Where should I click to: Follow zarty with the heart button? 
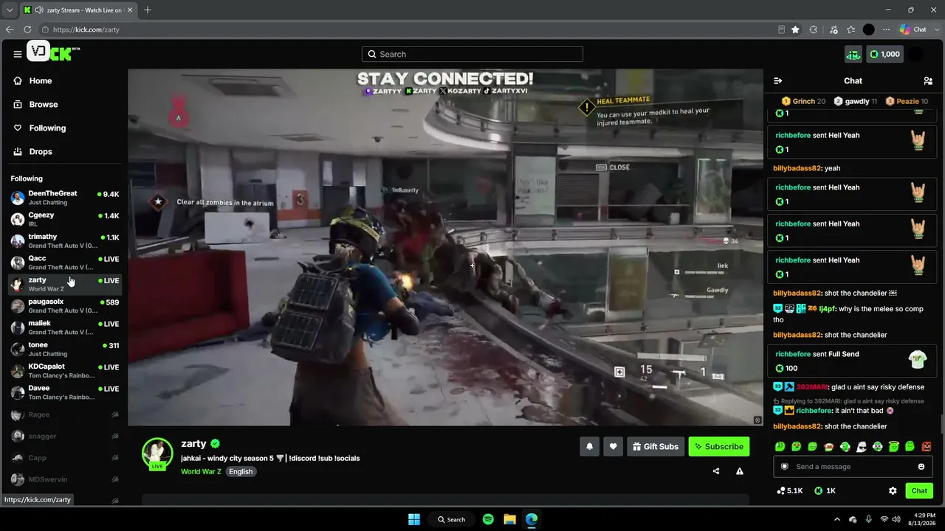613,446
